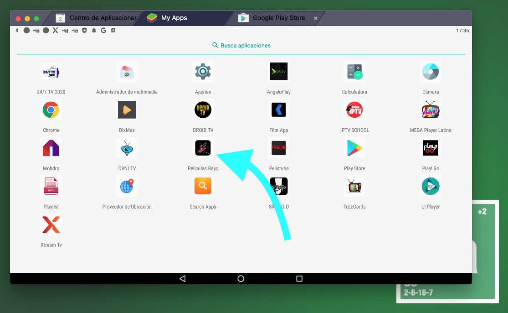Open the AngeloPlay app
508x313 pixels.
278,72
